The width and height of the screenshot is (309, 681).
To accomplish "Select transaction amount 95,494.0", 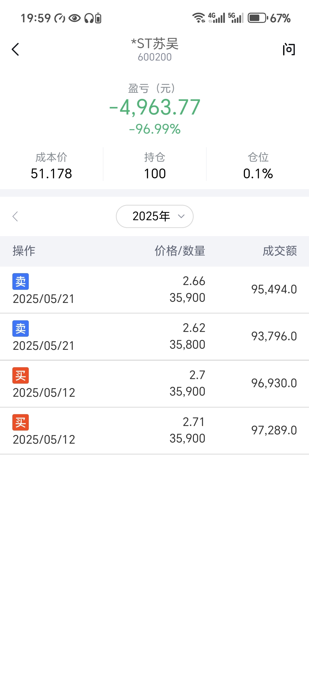I will [274, 289].
